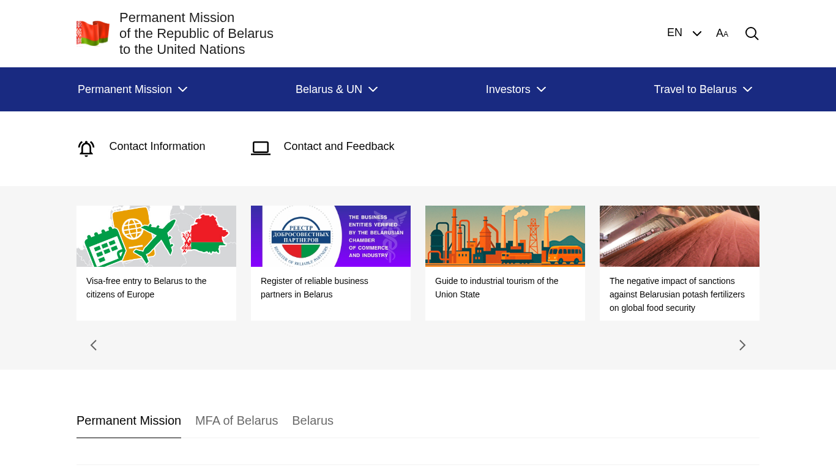This screenshot has width=836, height=470.
Task: Select the Permanent Mission tab below carousel
Action: [x=129, y=420]
